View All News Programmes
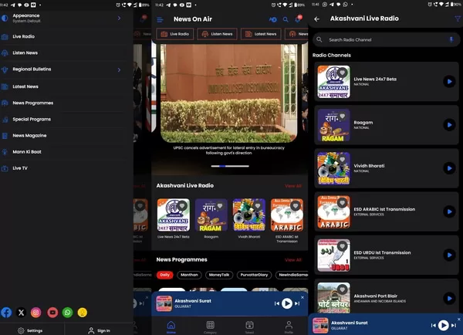The height and width of the screenshot is (335, 463). point(293,260)
